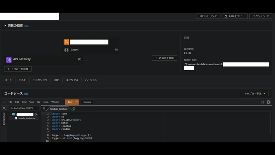
Task: Click tab list icon left of lambda_function tab
Action: click(x=44, y=108)
